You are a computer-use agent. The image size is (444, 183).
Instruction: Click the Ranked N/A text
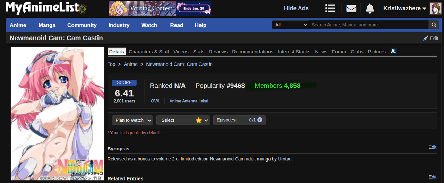(168, 86)
